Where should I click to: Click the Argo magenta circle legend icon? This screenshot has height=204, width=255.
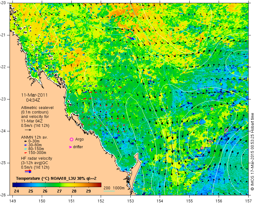[71, 139]
